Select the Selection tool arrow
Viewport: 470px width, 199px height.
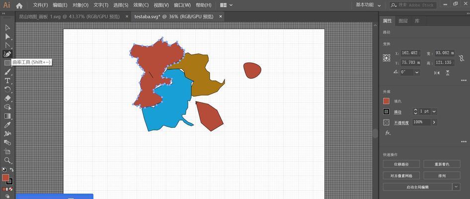pyautogui.click(x=7, y=28)
